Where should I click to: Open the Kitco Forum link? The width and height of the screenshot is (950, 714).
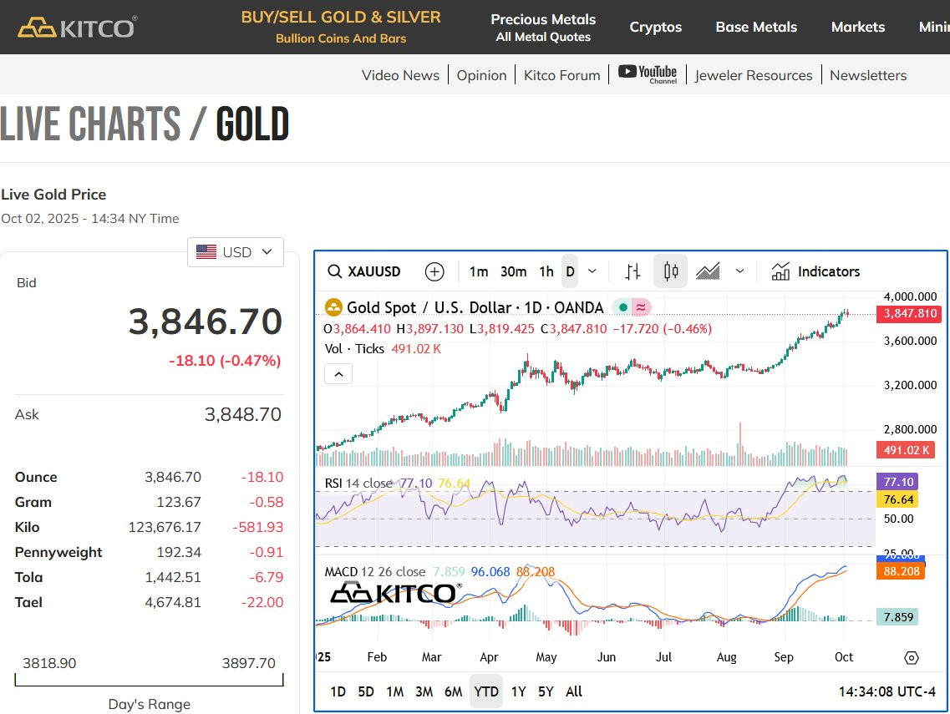[x=561, y=75]
